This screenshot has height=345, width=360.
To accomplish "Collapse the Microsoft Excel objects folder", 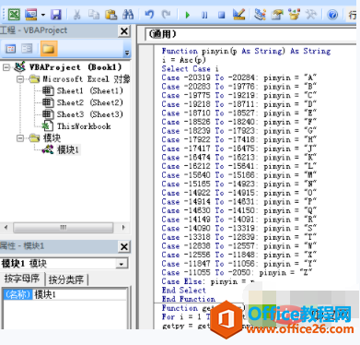I will 20,79.
